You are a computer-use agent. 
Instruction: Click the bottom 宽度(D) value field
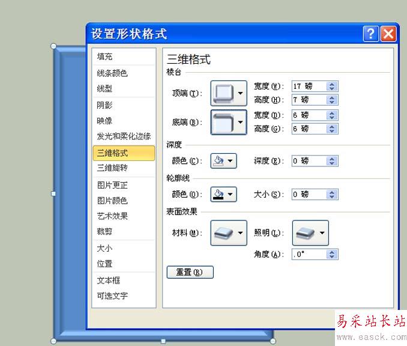tap(309, 115)
